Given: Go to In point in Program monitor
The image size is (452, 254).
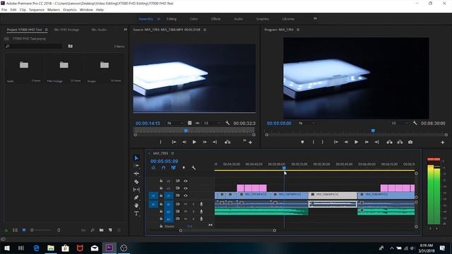Looking at the screenshot, I should (x=336, y=142).
